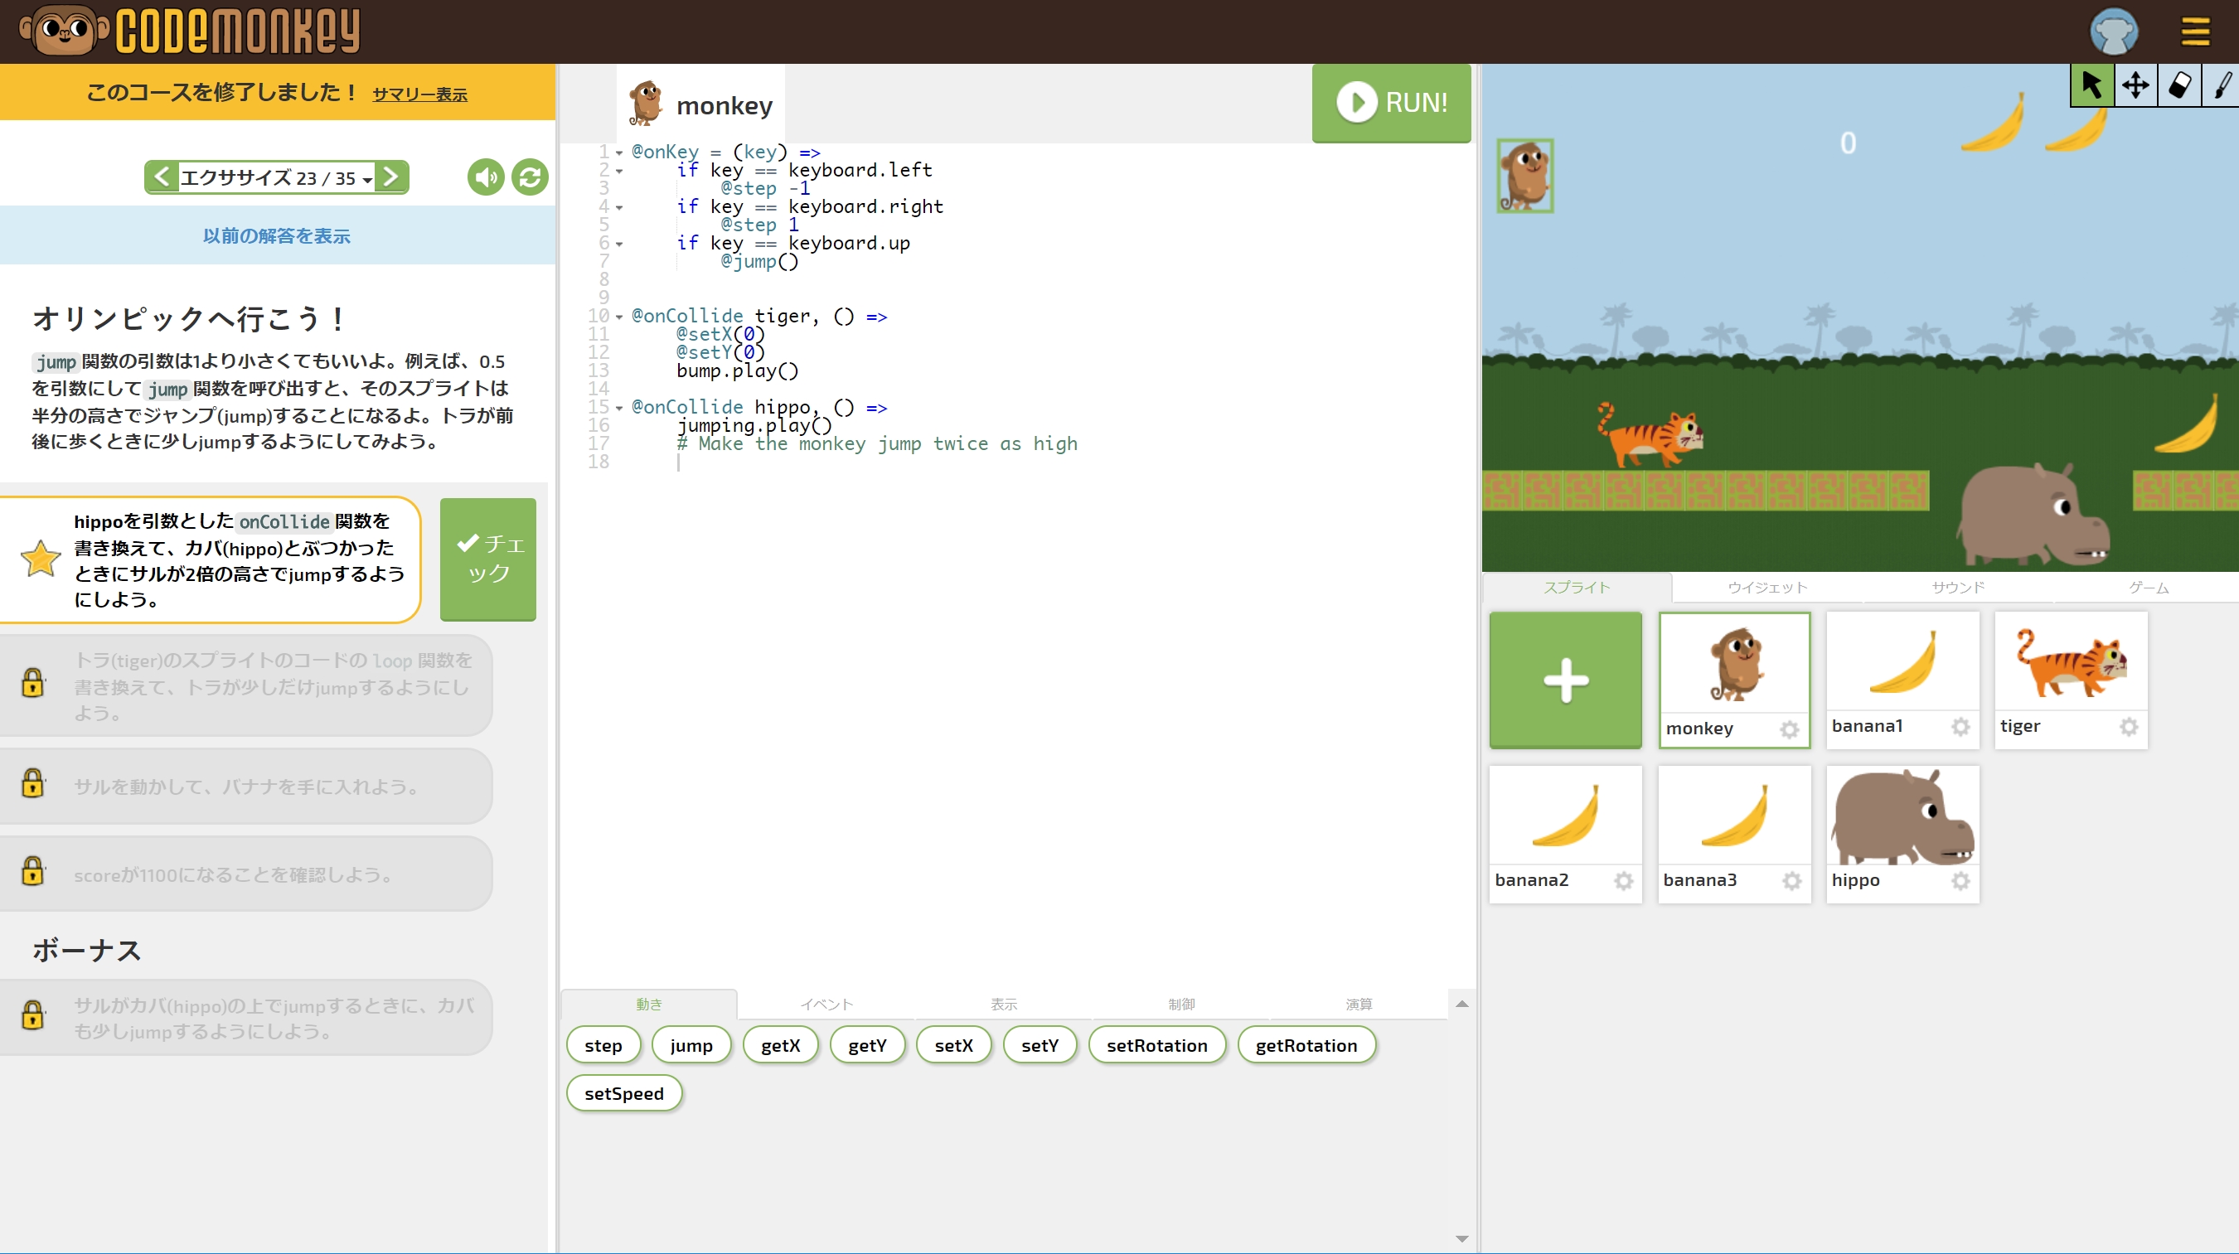The image size is (2239, 1254).
Task: Open the exercise 23 / 35 dropdown
Action: (x=275, y=178)
